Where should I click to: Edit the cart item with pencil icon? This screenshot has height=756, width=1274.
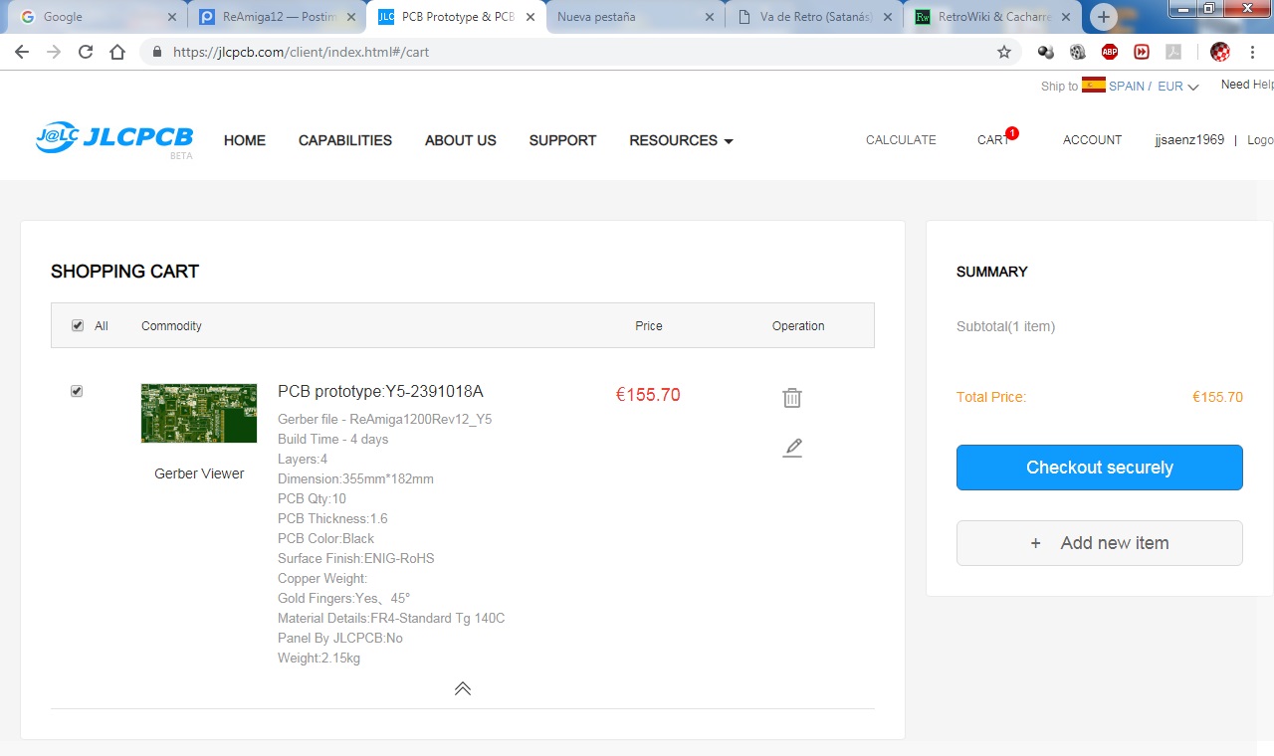pos(792,448)
